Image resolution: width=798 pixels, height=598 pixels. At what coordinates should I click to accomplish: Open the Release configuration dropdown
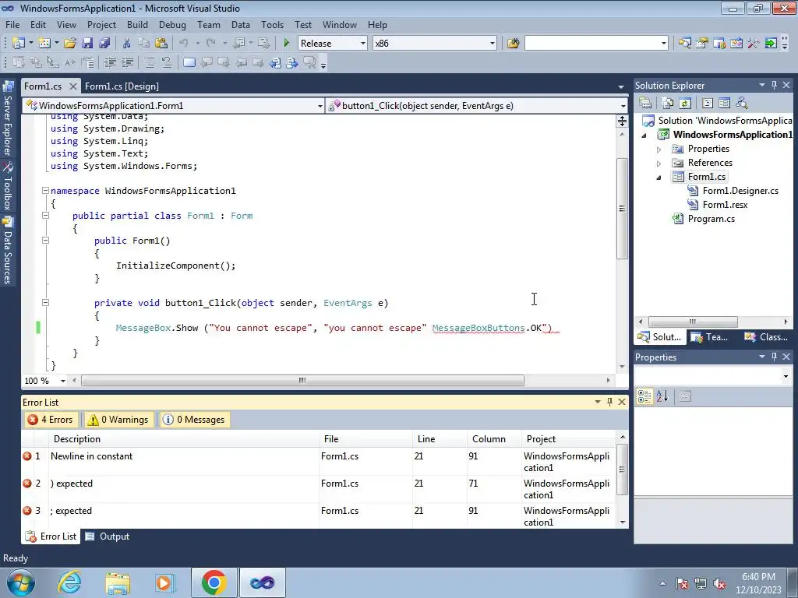(363, 44)
